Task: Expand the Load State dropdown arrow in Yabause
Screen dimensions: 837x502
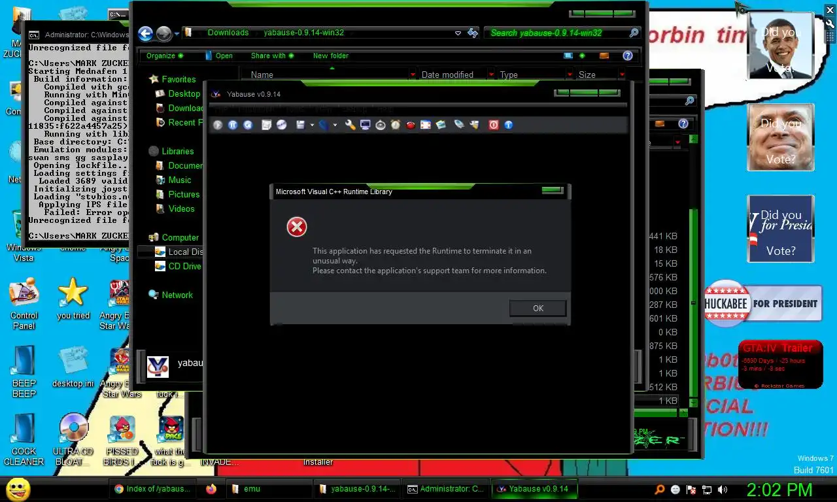Action: 335,125
